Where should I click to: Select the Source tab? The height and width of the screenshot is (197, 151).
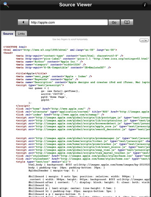[8, 34]
